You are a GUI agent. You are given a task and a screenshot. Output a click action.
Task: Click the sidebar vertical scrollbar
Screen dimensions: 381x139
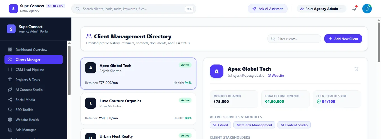pos(69,71)
